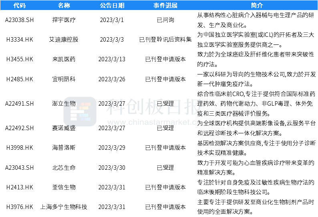Image resolution: width=318 pixels, height=217 pixels.
Task: Select date 2023/3/27 in 澎立生物 row
Action: click(112, 104)
